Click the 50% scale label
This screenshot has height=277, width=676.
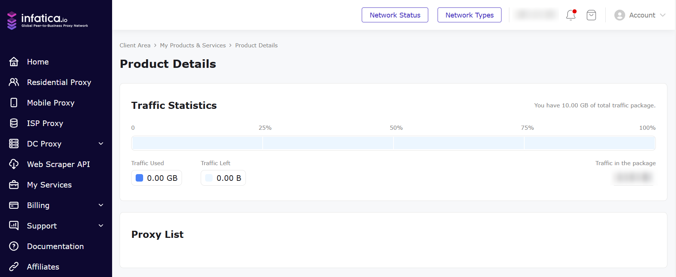pyautogui.click(x=396, y=128)
